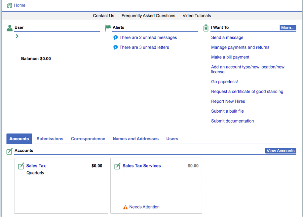303x217 pixels.
Task: Open the Sales Tax account link
Action: click(x=36, y=166)
